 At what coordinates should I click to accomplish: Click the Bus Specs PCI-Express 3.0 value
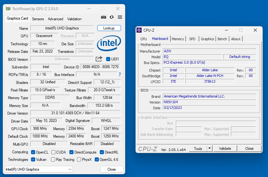point(209,62)
